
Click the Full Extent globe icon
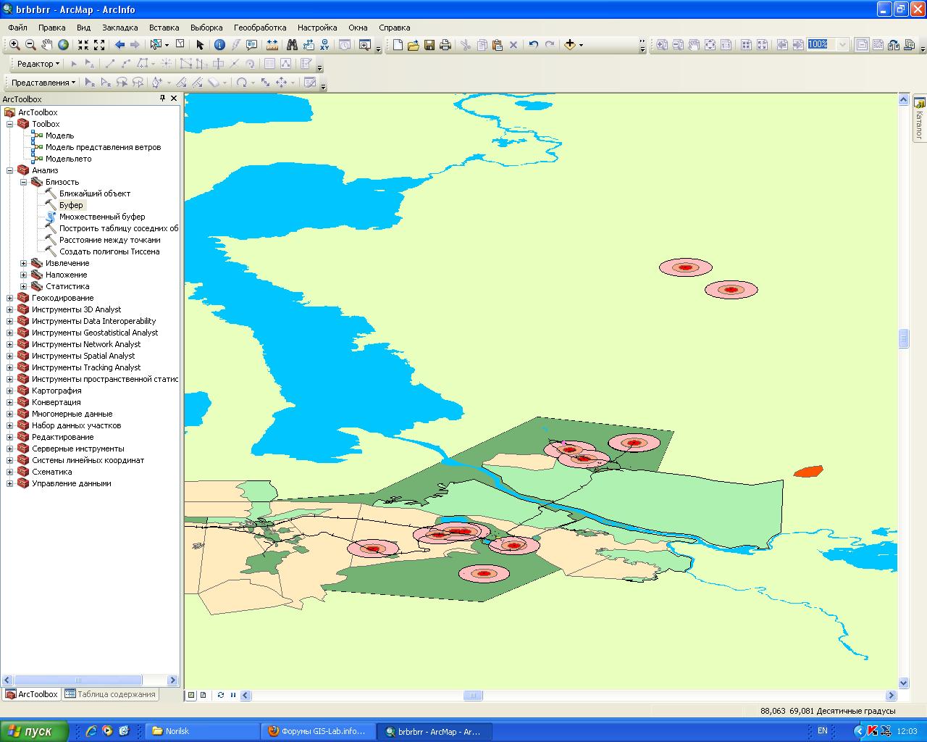click(64, 45)
